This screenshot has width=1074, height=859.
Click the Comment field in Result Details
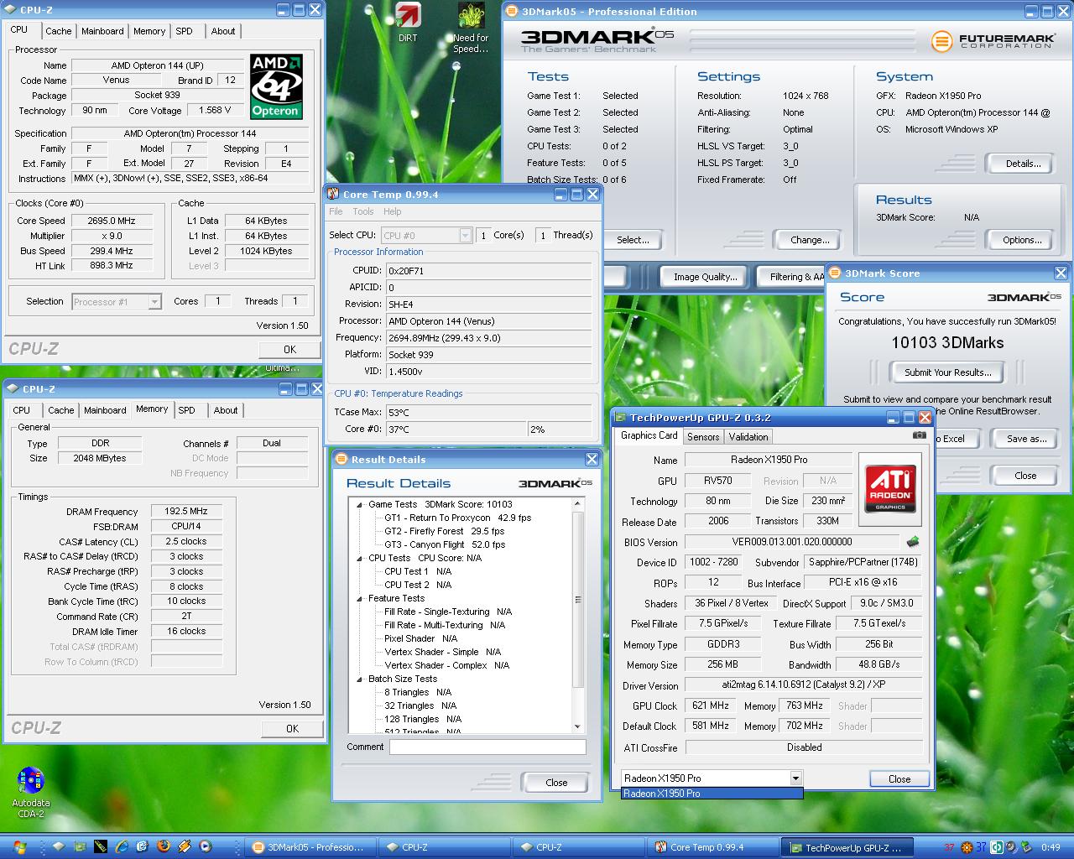click(x=487, y=747)
